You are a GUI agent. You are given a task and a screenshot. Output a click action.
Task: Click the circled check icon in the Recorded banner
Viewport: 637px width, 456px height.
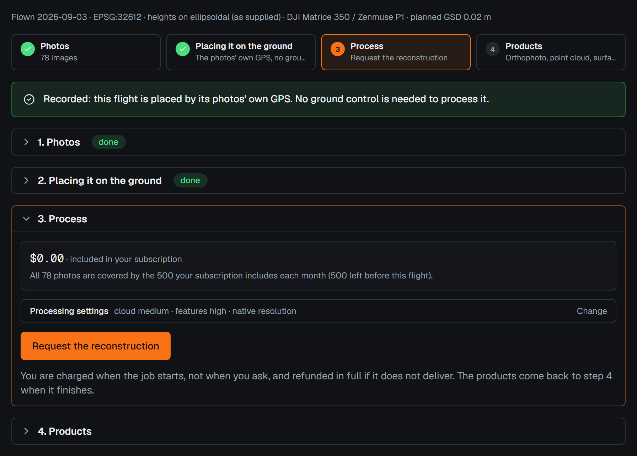pos(29,99)
